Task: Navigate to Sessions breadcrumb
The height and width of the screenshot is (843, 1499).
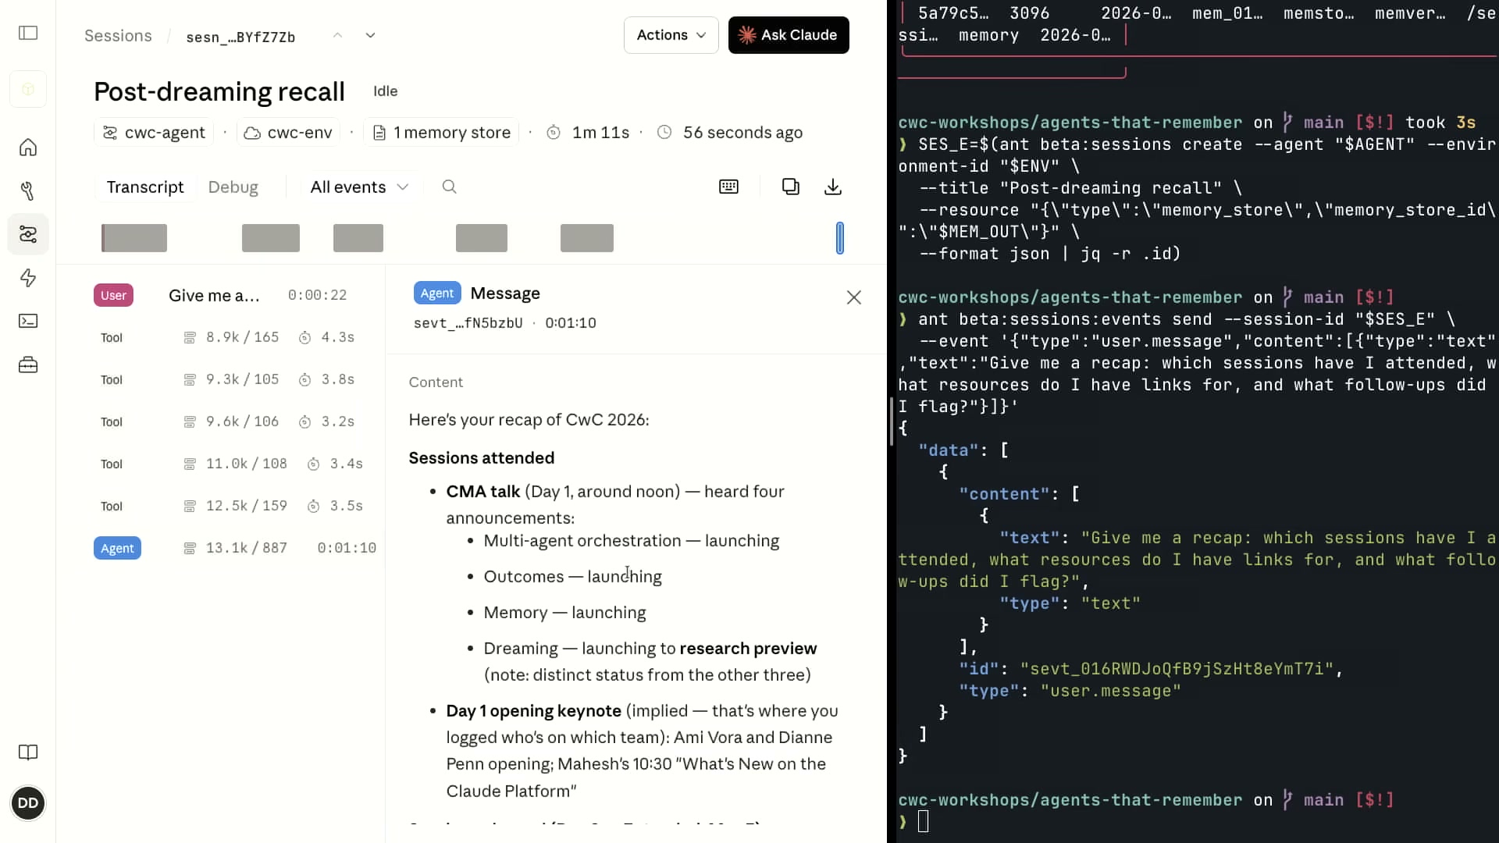Action: [x=118, y=36]
